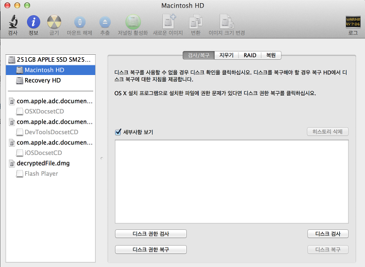Click the 디스크 복구 button

328,249
